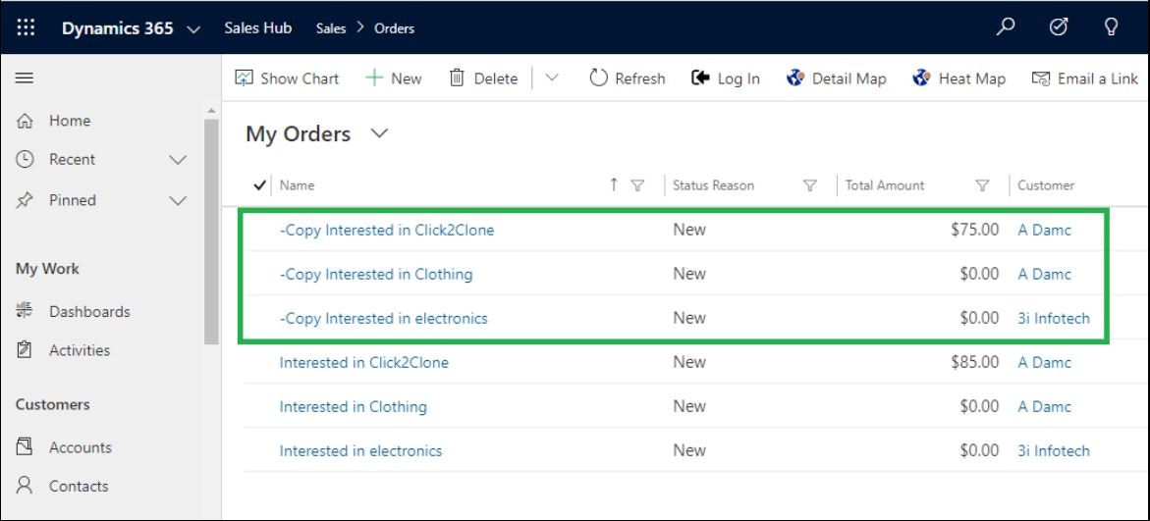
Task: Click the sidebar vertical scrollbar
Action: pos(211,231)
